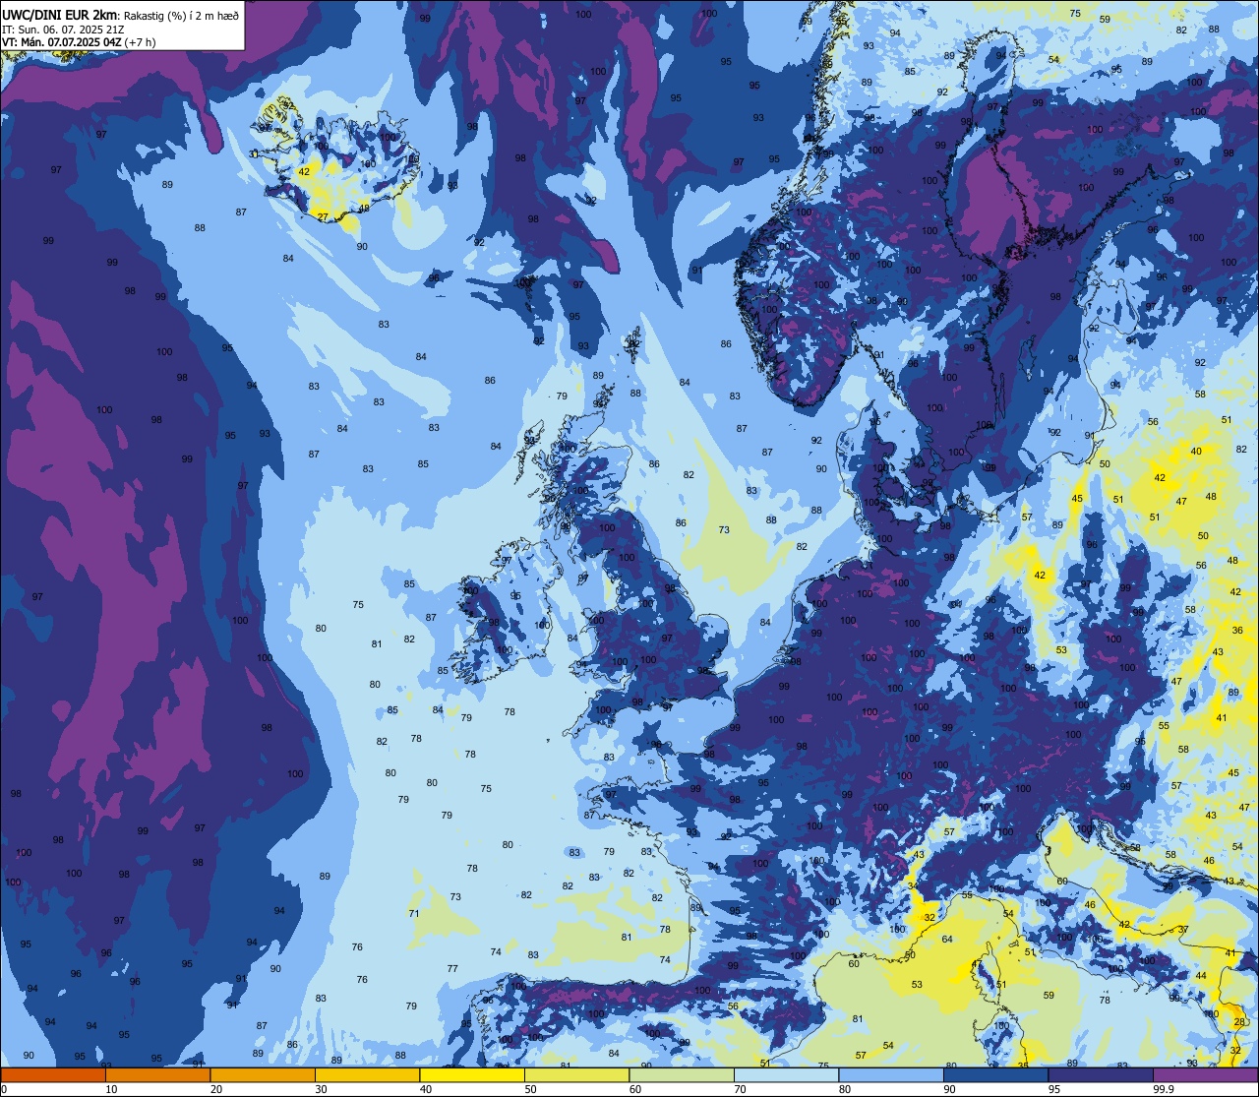Image resolution: width=1259 pixels, height=1097 pixels.
Task: Click the 70–80% pale blue legend segment
Action: (786, 1074)
